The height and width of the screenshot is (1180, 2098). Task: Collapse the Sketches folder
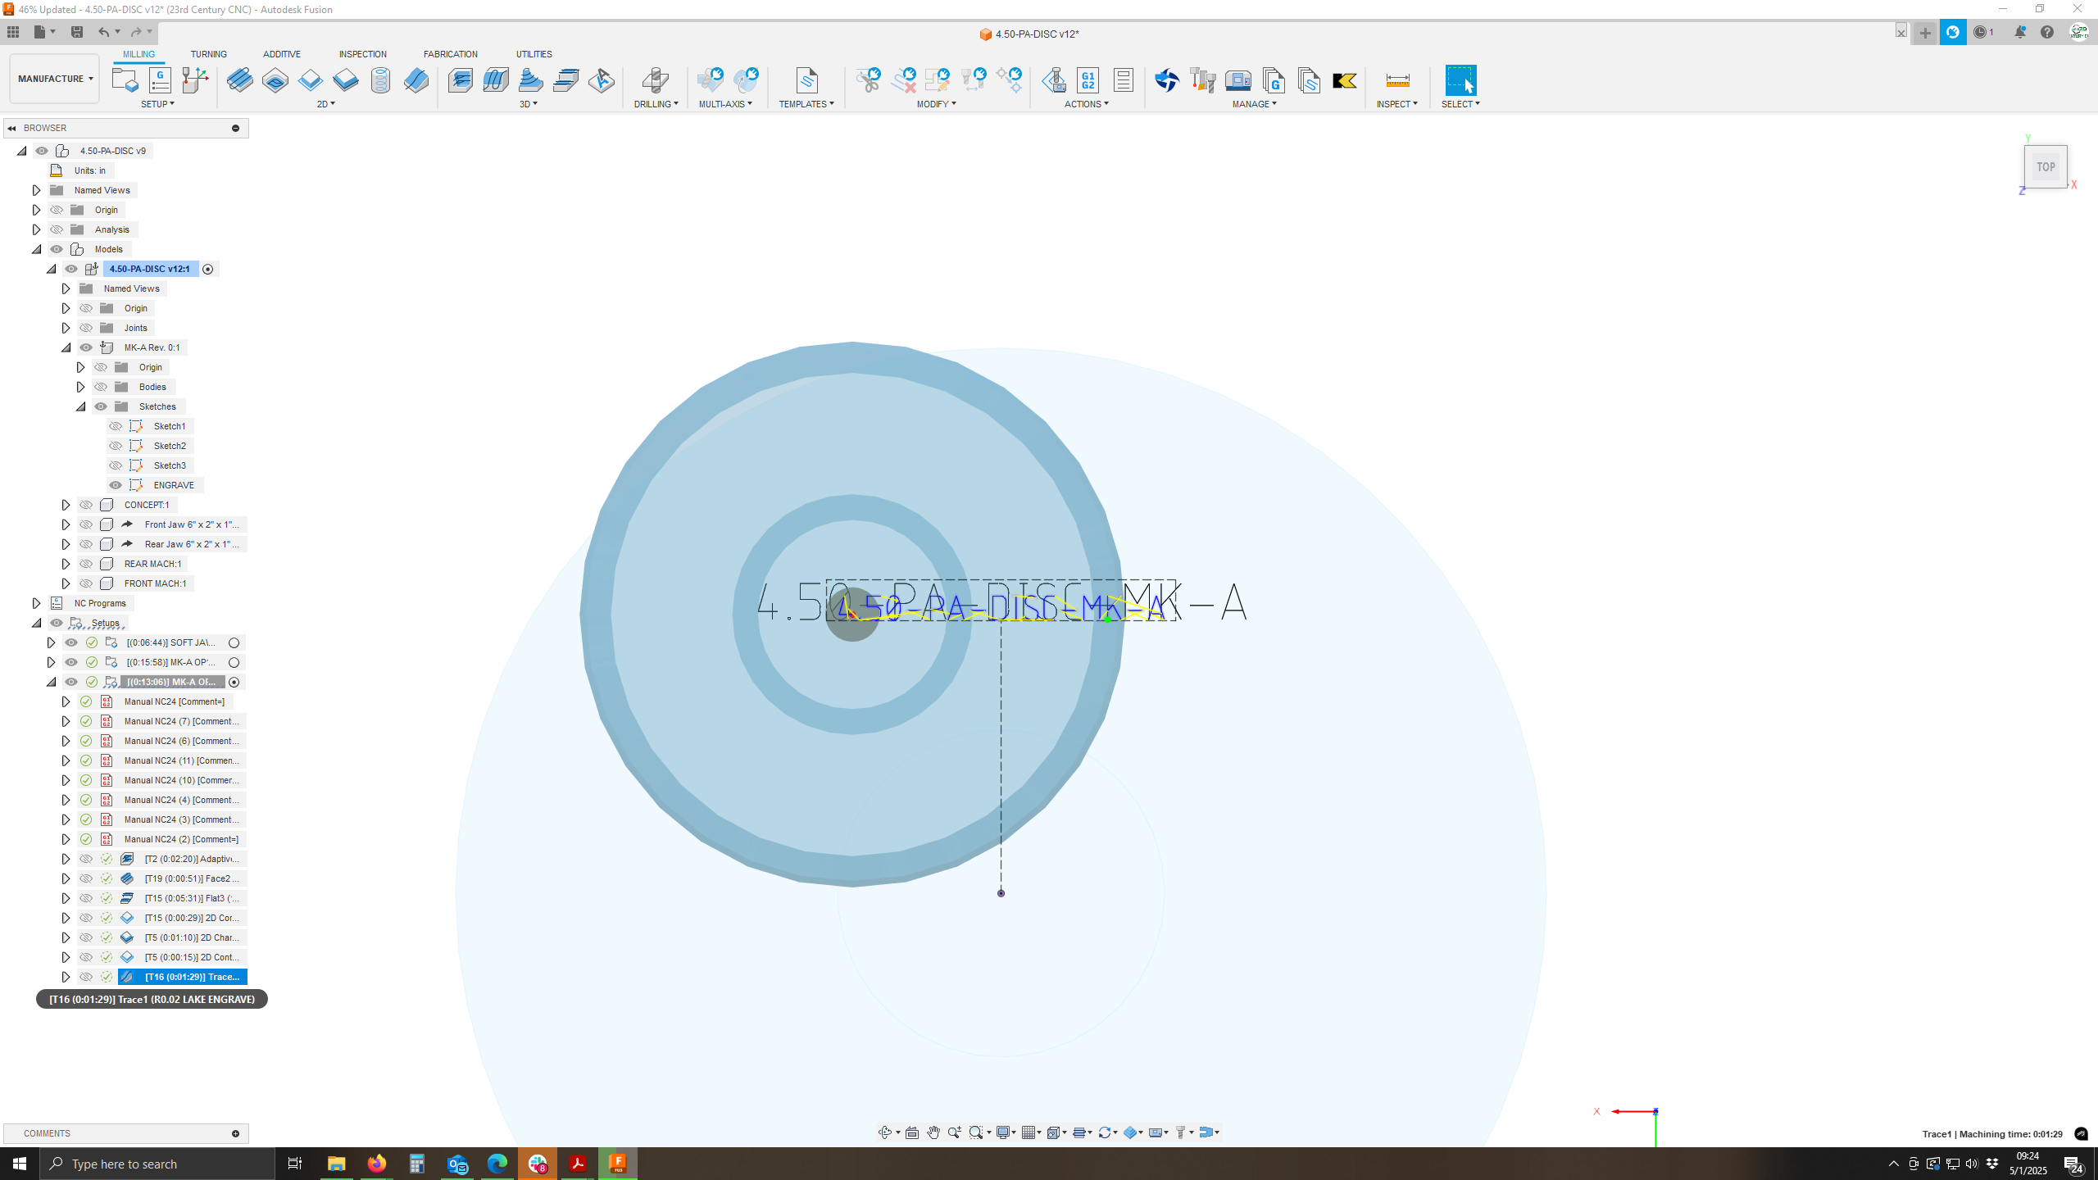(80, 406)
